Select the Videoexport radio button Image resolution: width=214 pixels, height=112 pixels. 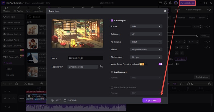click(x=112, y=20)
